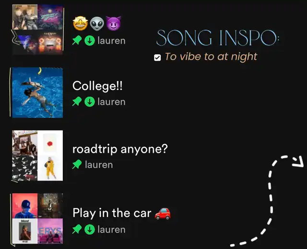This screenshot has width=307, height=249.
Task: Click the red car emoji
Action: pos(163,213)
